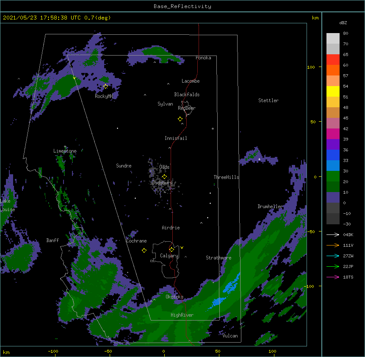Image resolution: width=365 pixels, height=357 pixels.
Task: Select the purple-indigo swatch in dBZ scale
Action: click(x=333, y=144)
